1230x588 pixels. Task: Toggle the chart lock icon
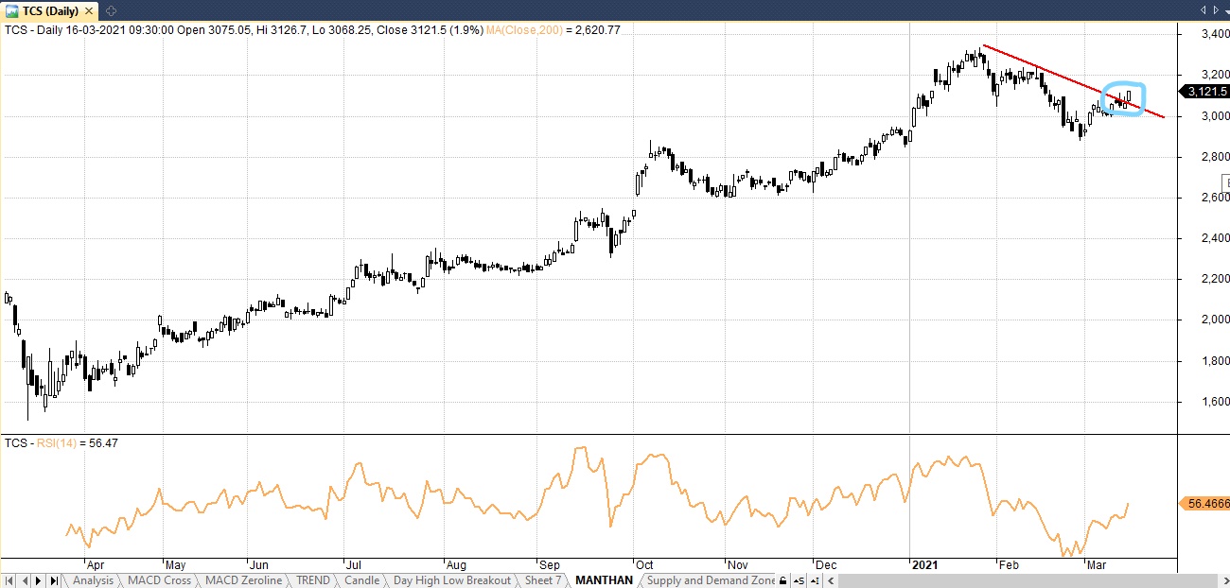point(783,580)
